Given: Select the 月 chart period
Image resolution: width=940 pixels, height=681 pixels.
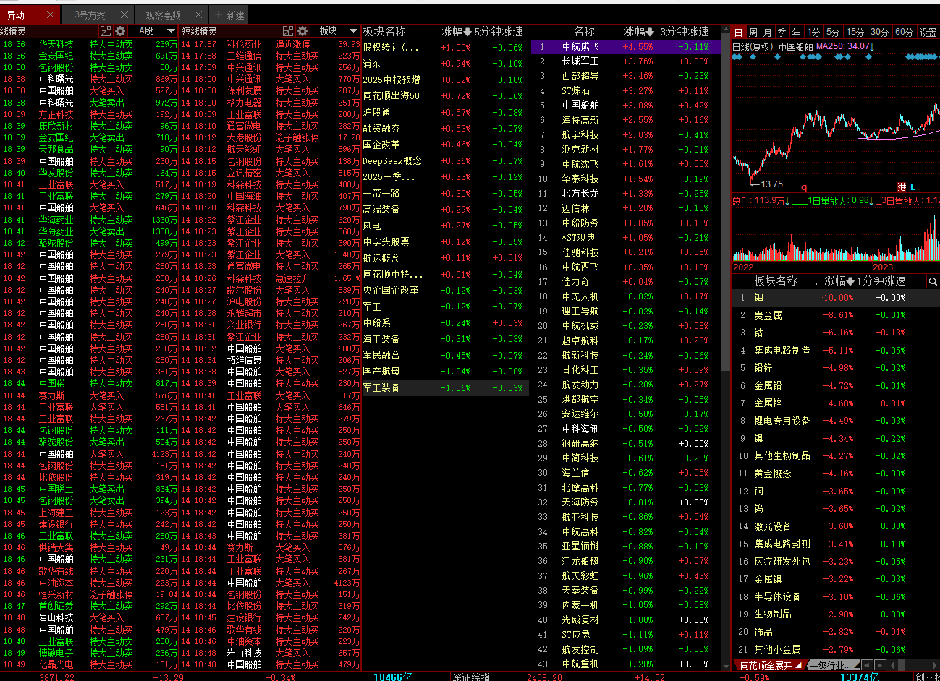Looking at the screenshot, I should click(x=768, y=33).
